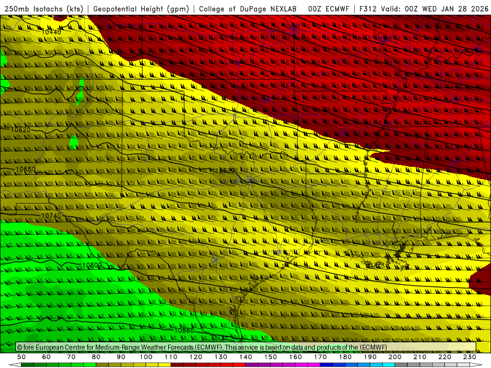Click the 160 knot legend label
491x368 pixels.
(296, 357)
